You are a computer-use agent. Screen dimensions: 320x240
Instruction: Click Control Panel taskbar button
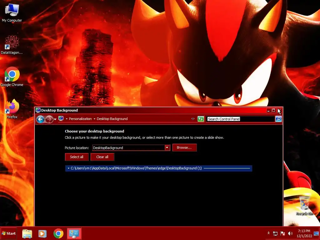pyautogui.click(x=74, y=233)
